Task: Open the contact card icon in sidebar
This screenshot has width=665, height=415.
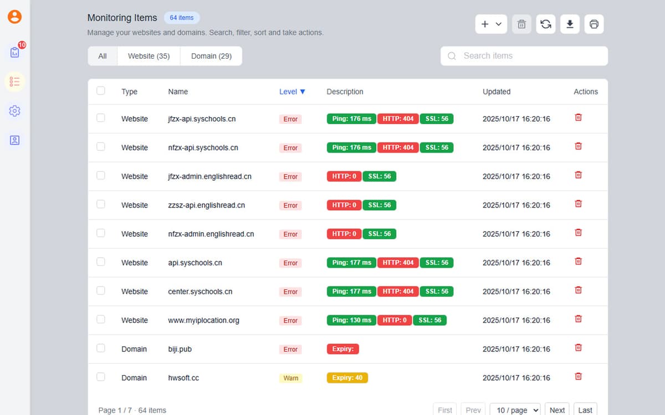Action: point(14,141)
